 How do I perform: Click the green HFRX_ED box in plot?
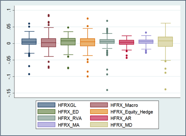point(68,42)
